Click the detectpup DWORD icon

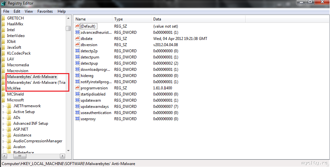(77, 63)
